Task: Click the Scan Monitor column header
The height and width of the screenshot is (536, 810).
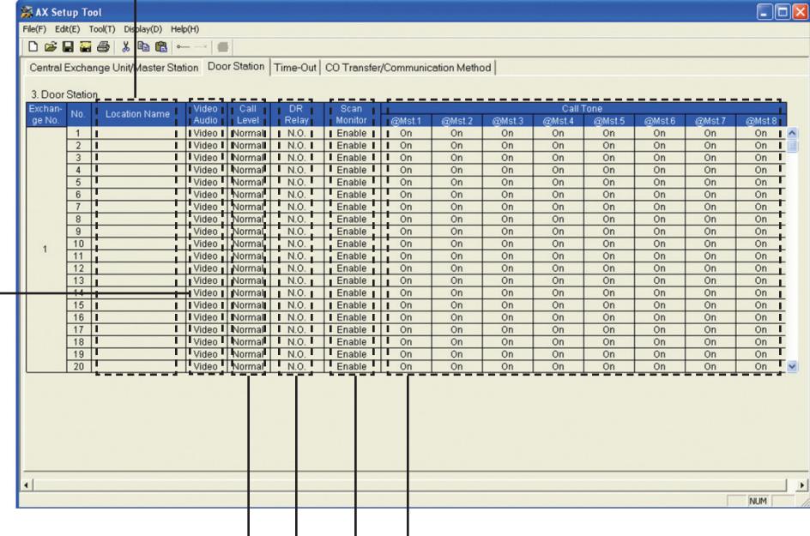Action: tap(352, 114)
